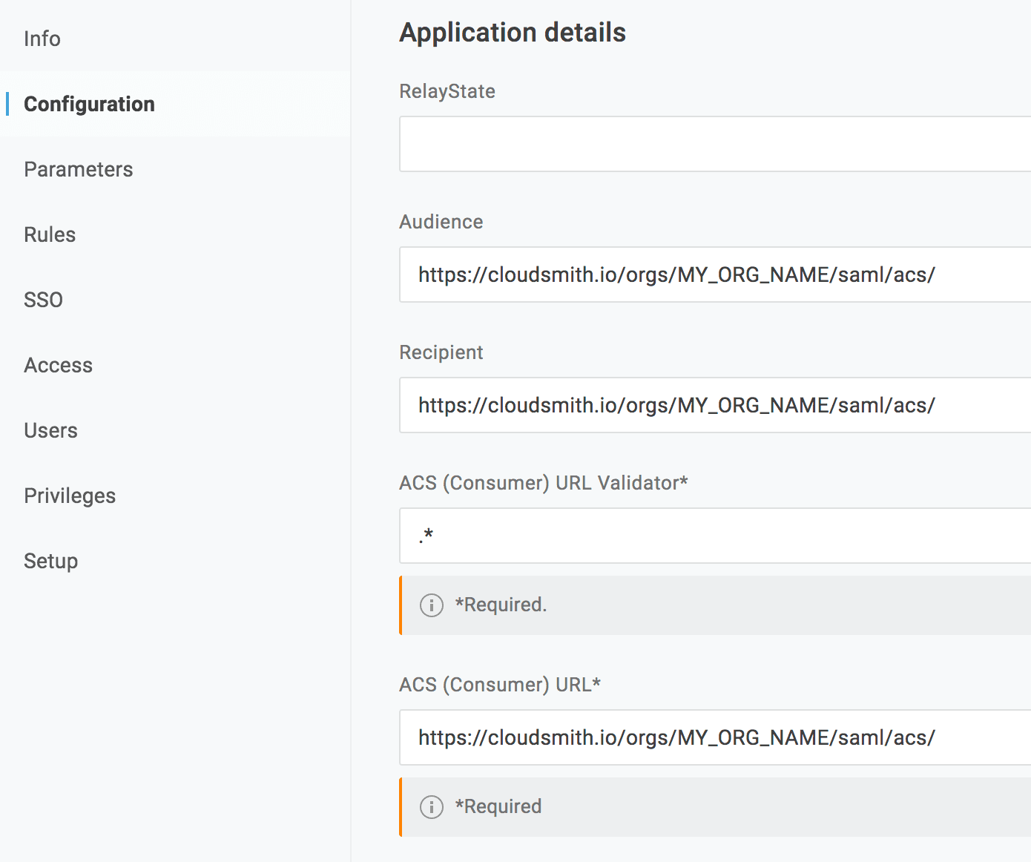Open the Privileges section
The image size is (1031, 862).
click(x=70, y=496)
